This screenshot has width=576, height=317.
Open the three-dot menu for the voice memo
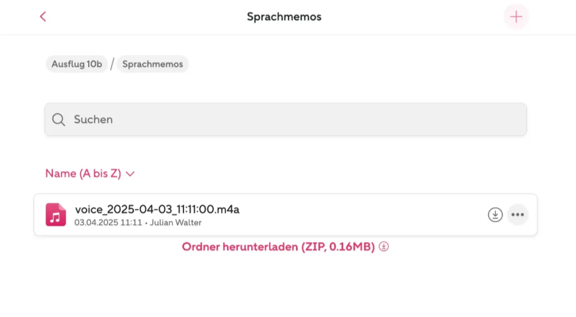pyautogui.click(x=518, y=215)
